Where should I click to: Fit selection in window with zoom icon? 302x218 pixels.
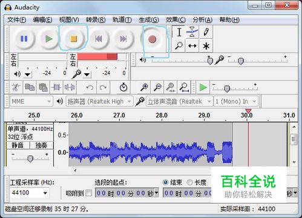tap(171, 88)
